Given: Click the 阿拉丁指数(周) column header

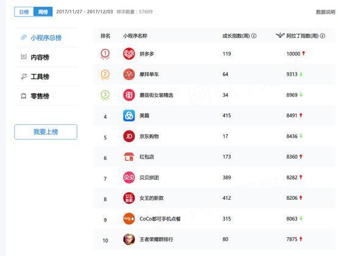Looking at the screenshot, I should click(303, 36).
